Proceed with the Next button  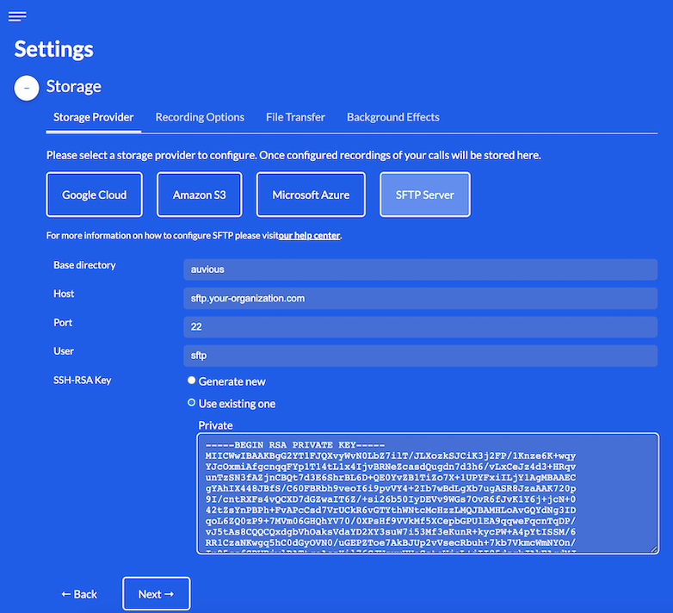click(156, 594)
